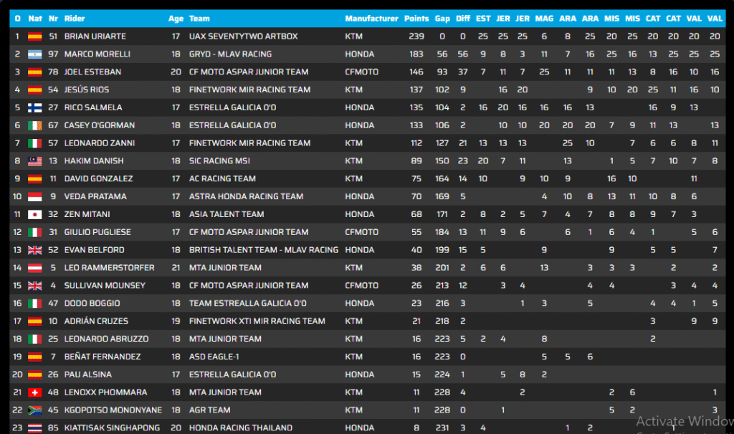Open rider Joel Esteban's entry

[x=92, y=72]
